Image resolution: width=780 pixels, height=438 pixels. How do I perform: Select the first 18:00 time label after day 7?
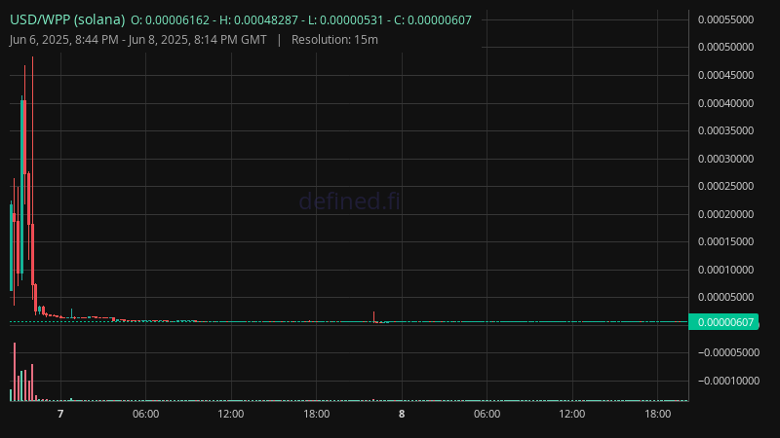click(x=316, y=415)
